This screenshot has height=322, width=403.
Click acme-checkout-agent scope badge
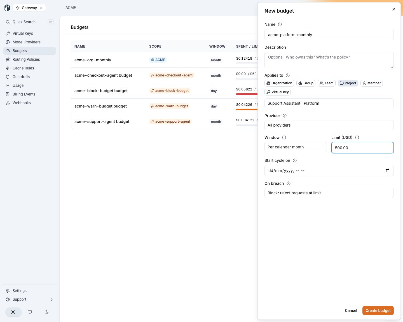(x=172, y=75)
